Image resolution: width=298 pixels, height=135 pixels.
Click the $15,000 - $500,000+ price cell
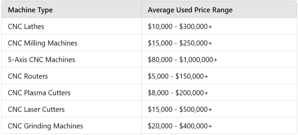pyautogui.click(x=219, y=109)
